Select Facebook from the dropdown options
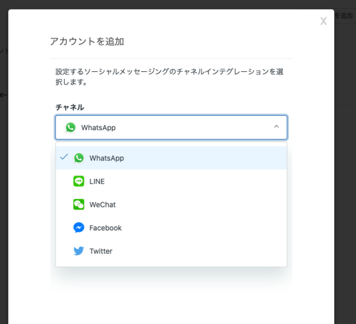 click(x=171, y=228)
